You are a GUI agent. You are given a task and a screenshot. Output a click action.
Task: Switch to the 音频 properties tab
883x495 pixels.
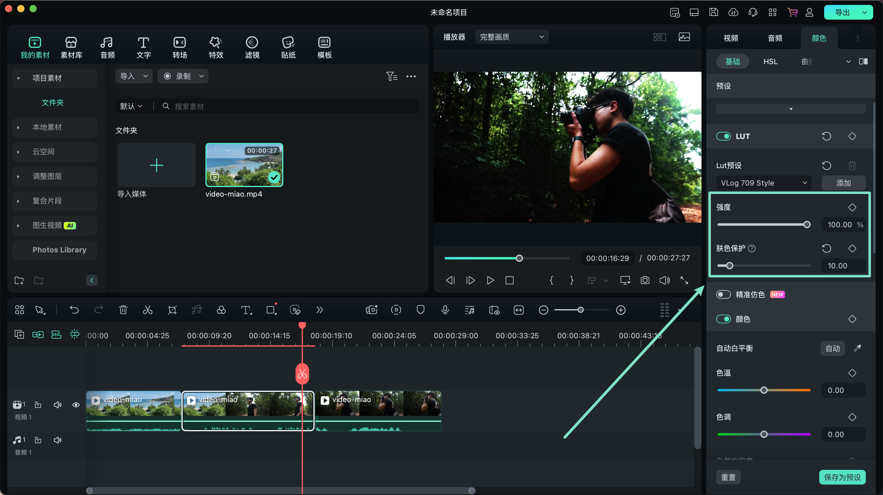[x=775, y=38]
